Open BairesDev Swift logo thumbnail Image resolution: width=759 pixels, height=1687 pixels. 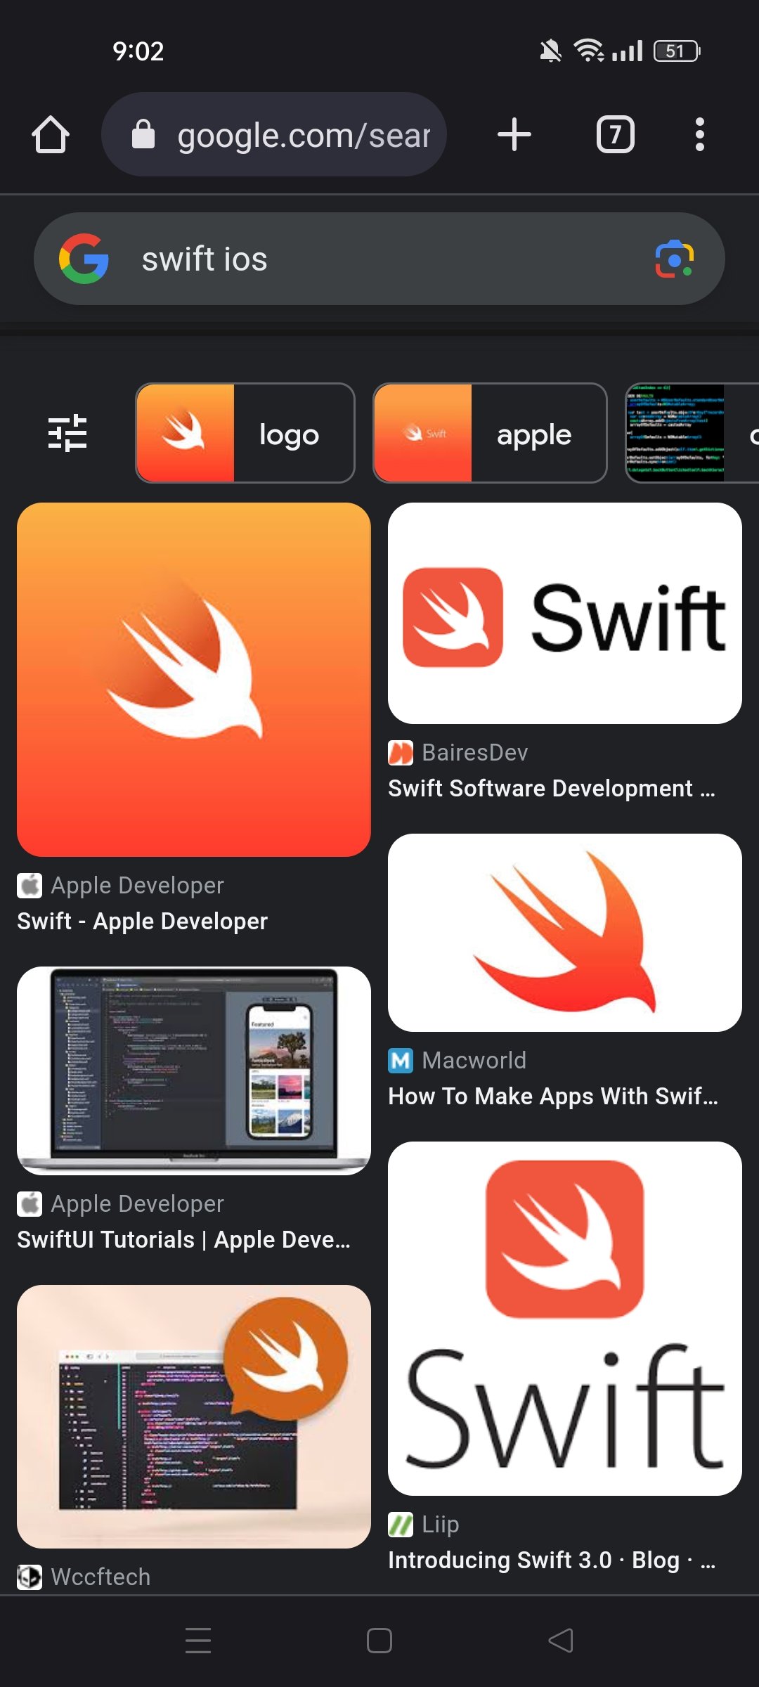pyautogui.click(x=564, y=613)
